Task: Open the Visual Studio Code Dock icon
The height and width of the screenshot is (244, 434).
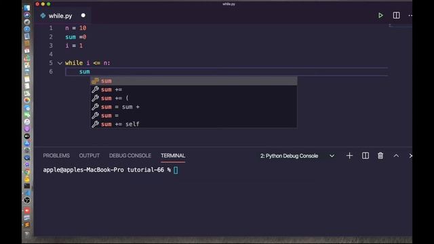Action: pyautogui.click(x=27, y=193)
